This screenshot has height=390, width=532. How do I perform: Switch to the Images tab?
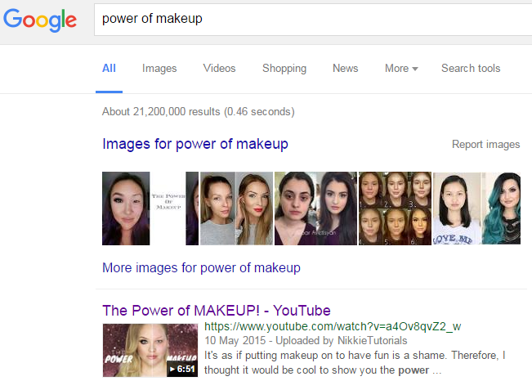(x=159, y=68)
